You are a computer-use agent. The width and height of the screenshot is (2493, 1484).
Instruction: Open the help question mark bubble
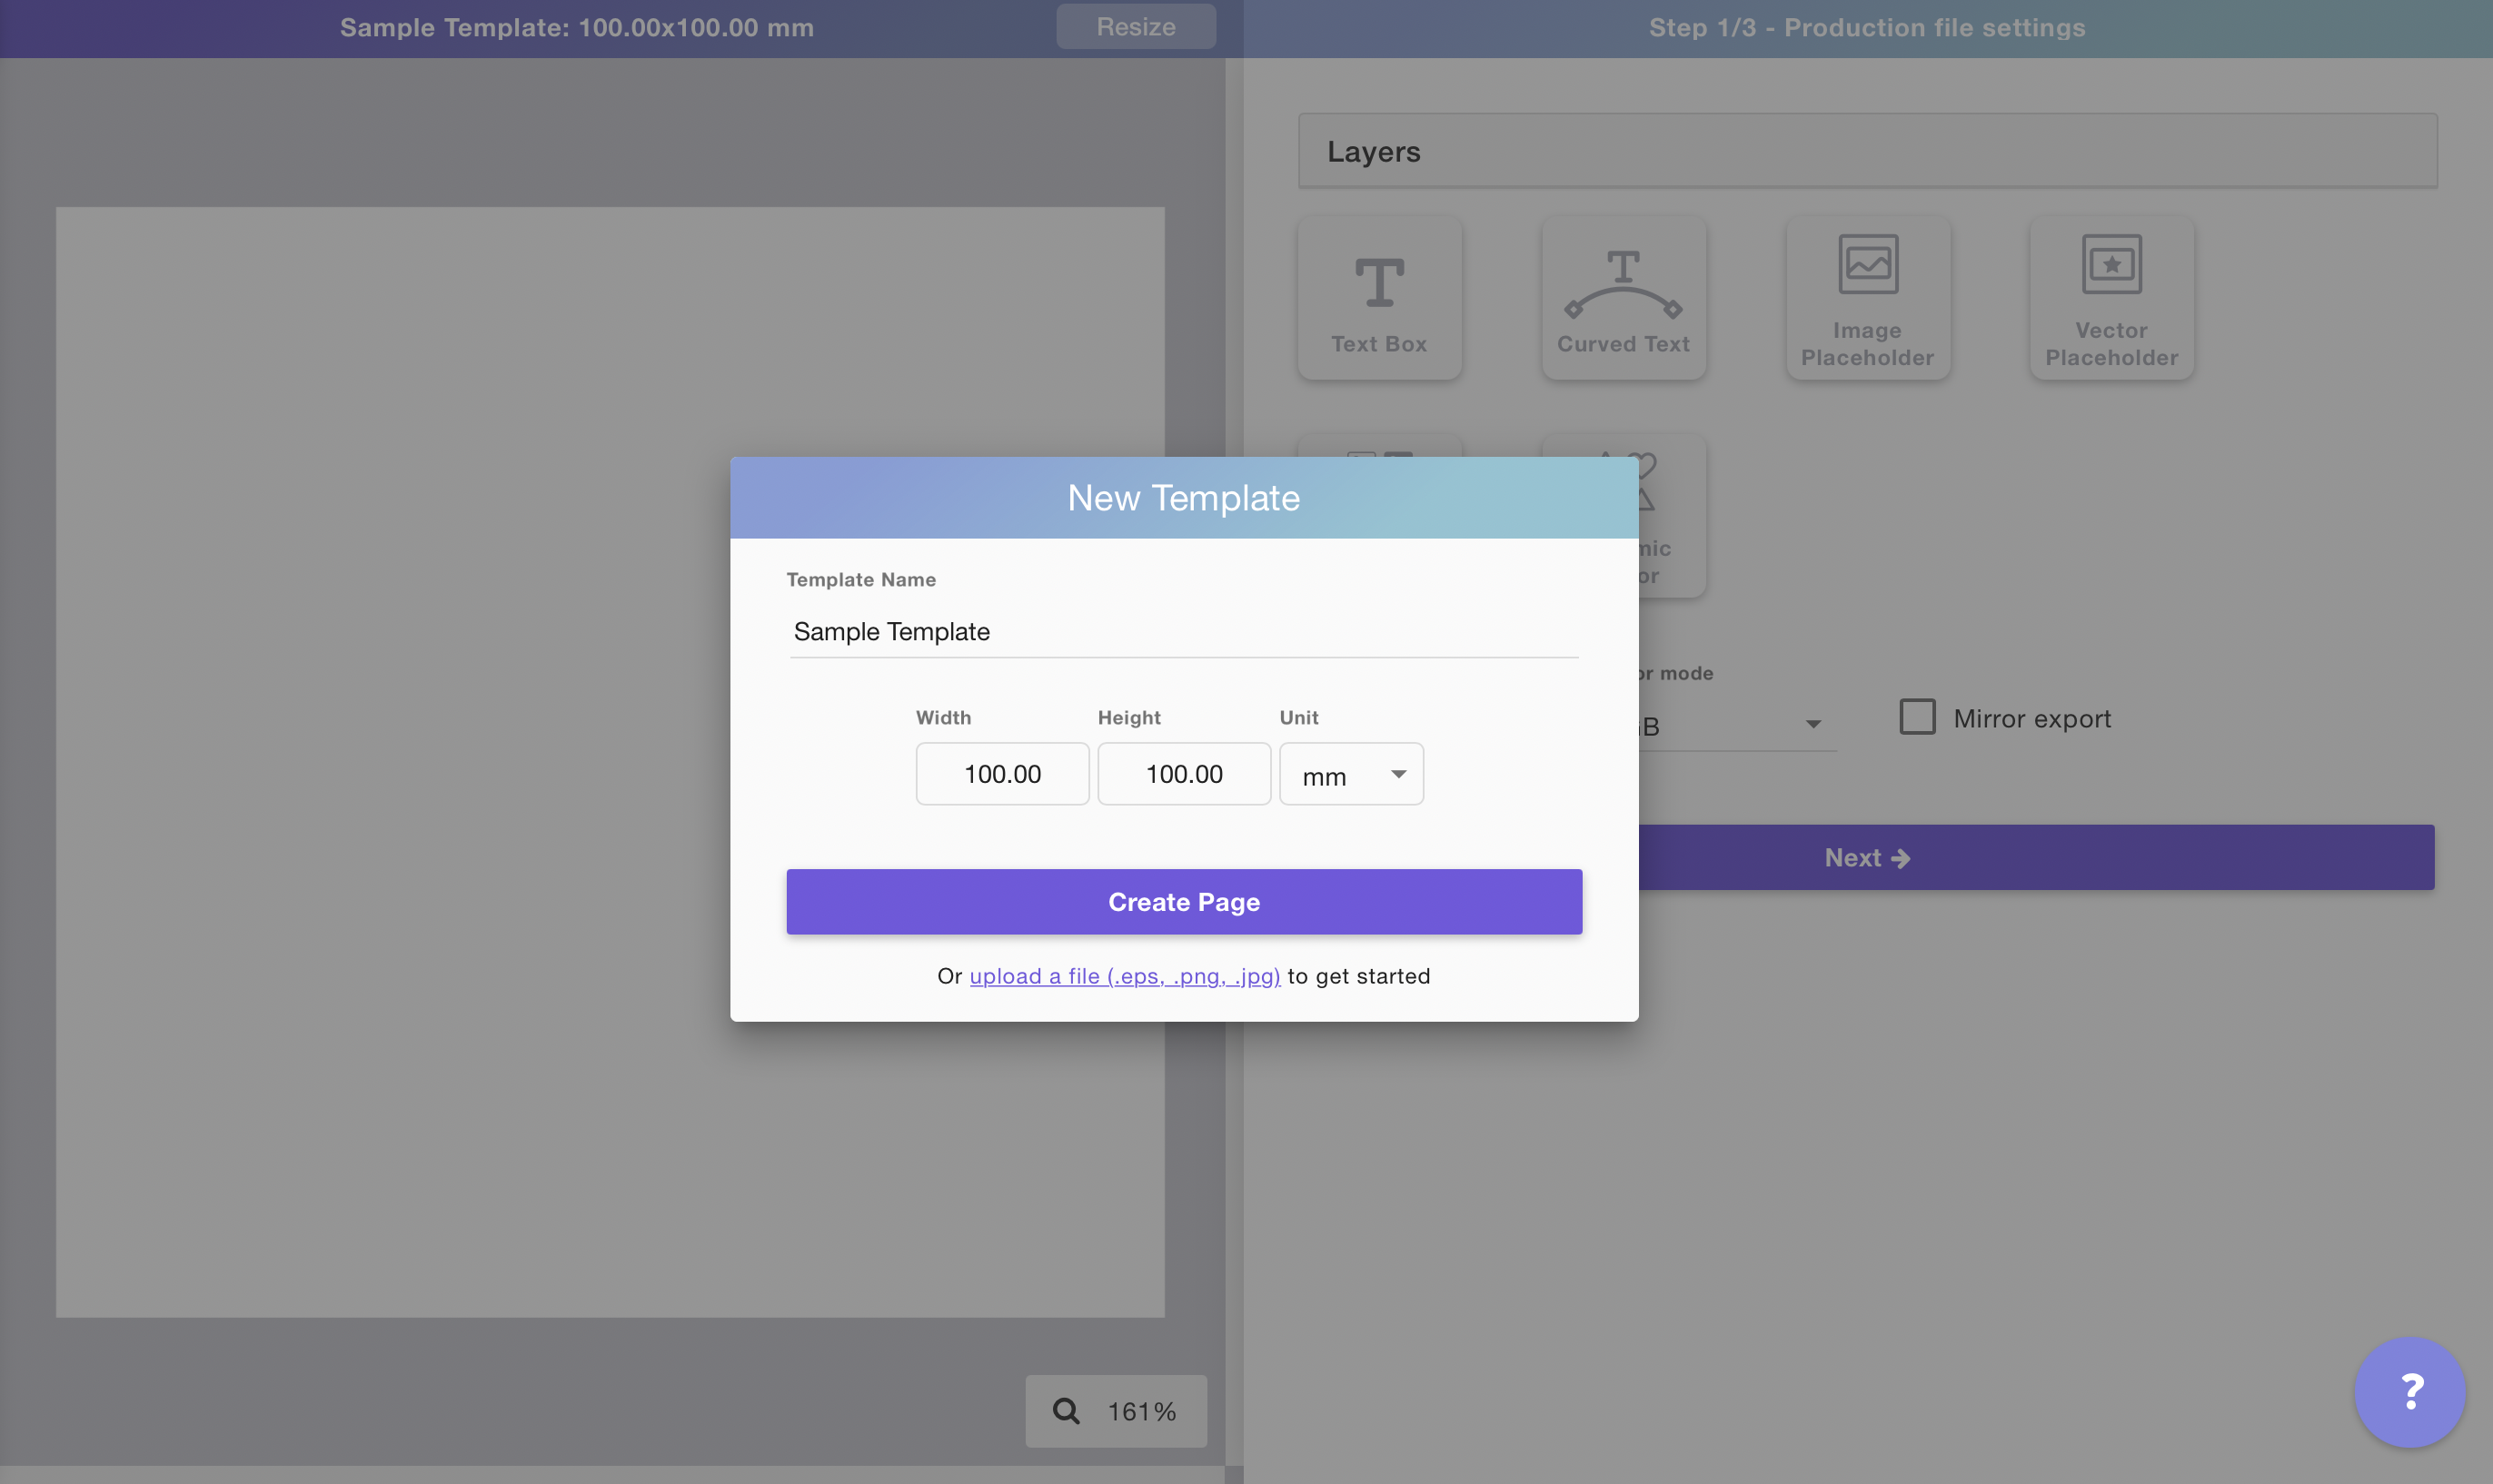coord(2409,1391)
